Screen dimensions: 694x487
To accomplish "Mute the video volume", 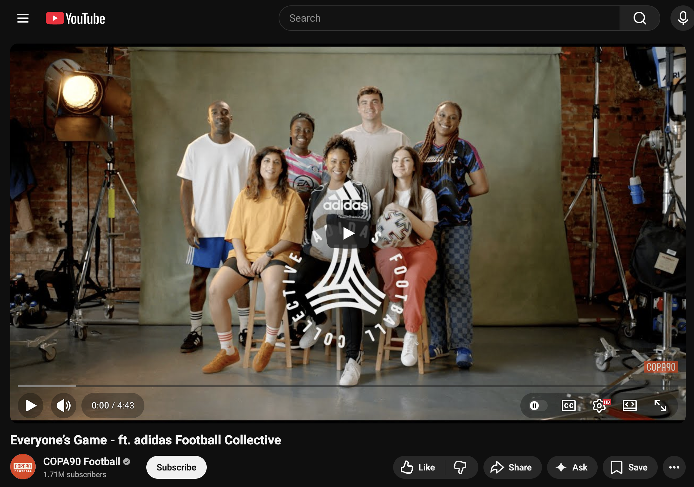I will pos(64,406).
